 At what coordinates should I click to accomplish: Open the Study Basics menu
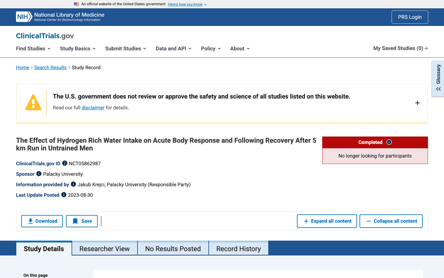tap(78, 48)
